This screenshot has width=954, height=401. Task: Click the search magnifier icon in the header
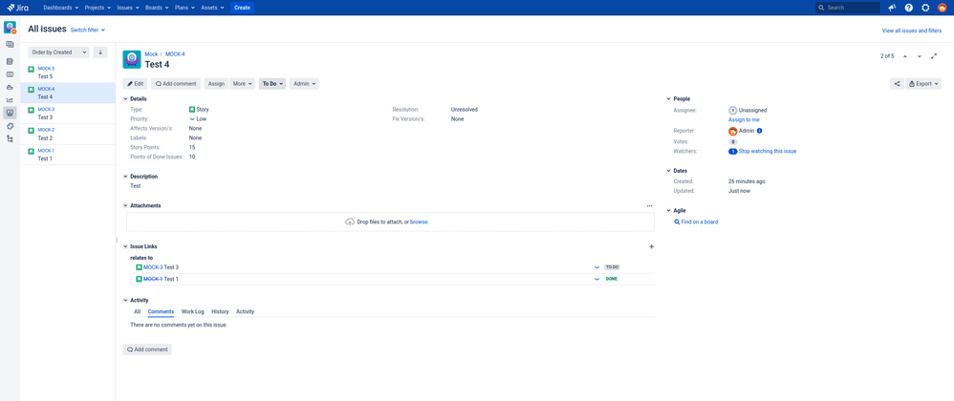click(821, 8)
